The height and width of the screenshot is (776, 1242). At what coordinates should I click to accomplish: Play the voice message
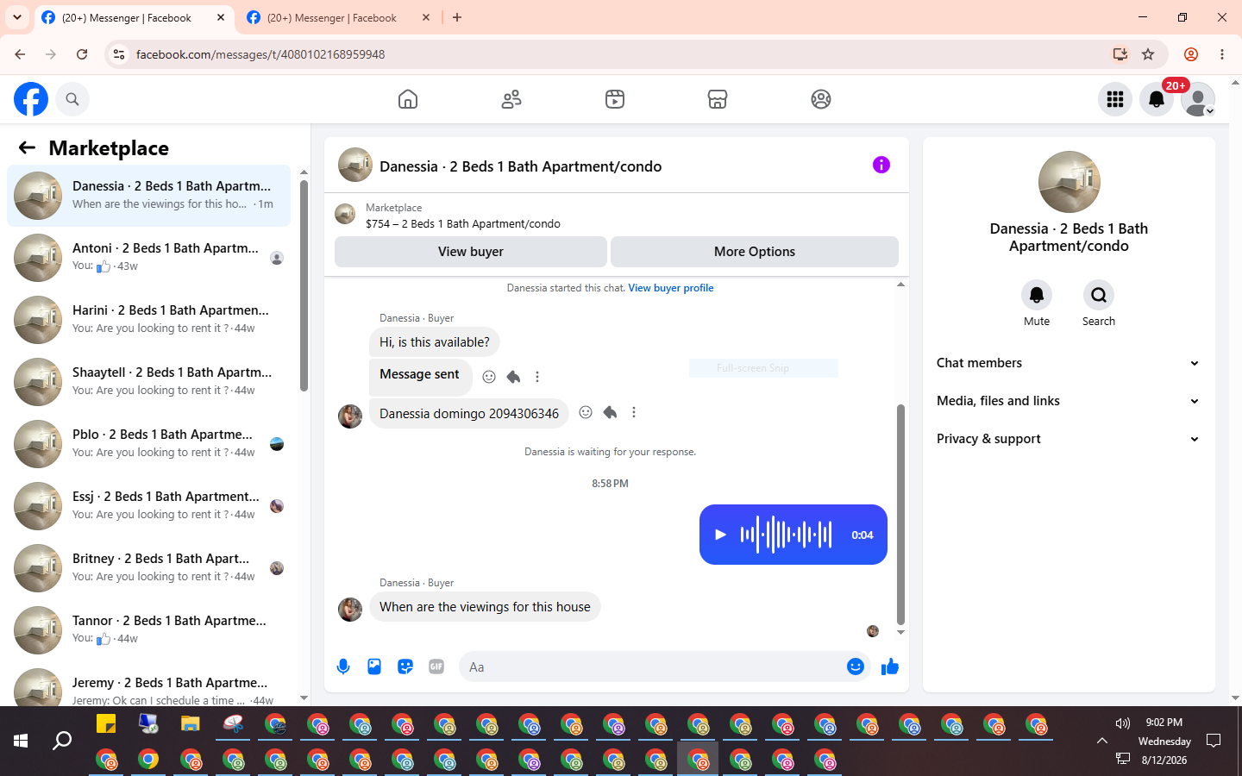[x=720, y=535]
